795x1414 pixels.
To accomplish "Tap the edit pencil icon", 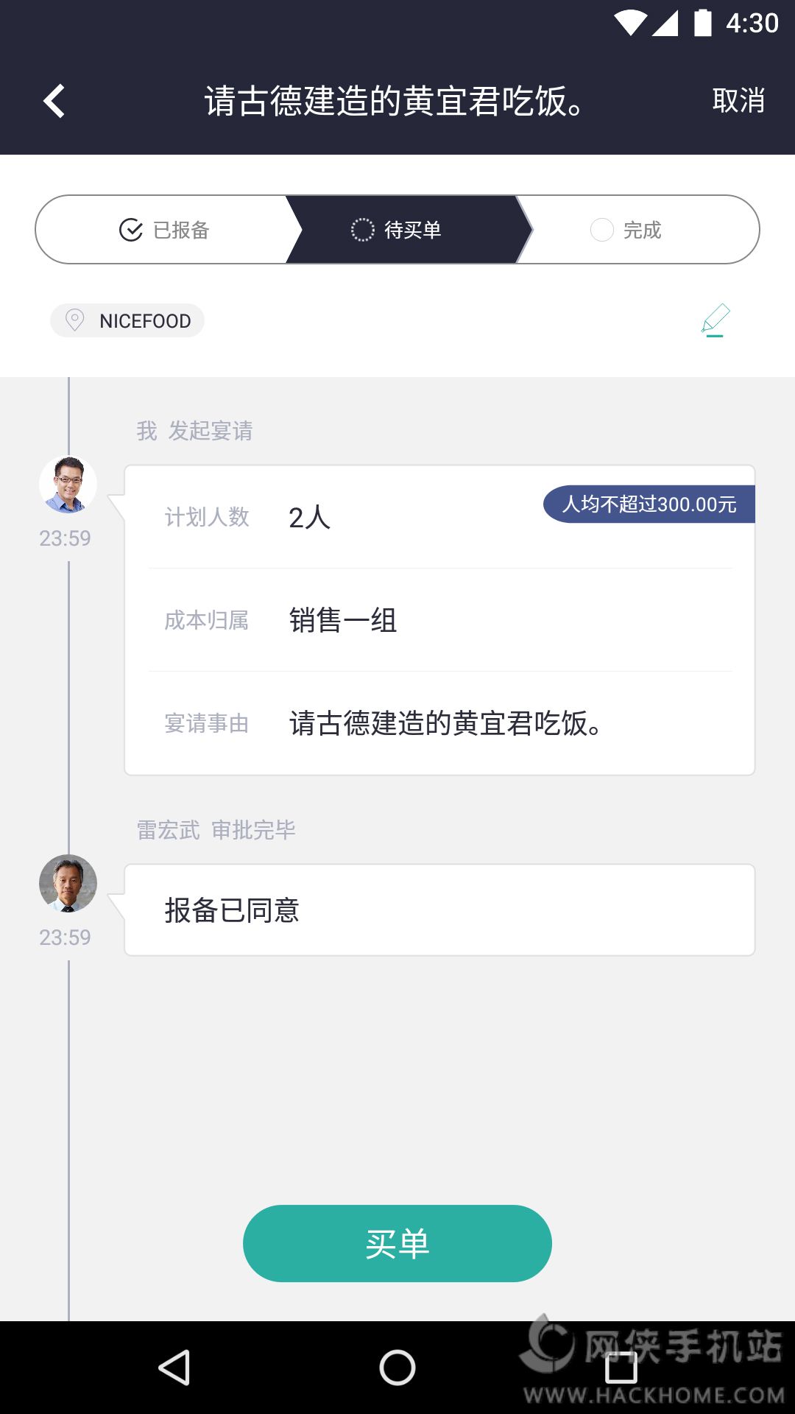I will tap(715, 320).
